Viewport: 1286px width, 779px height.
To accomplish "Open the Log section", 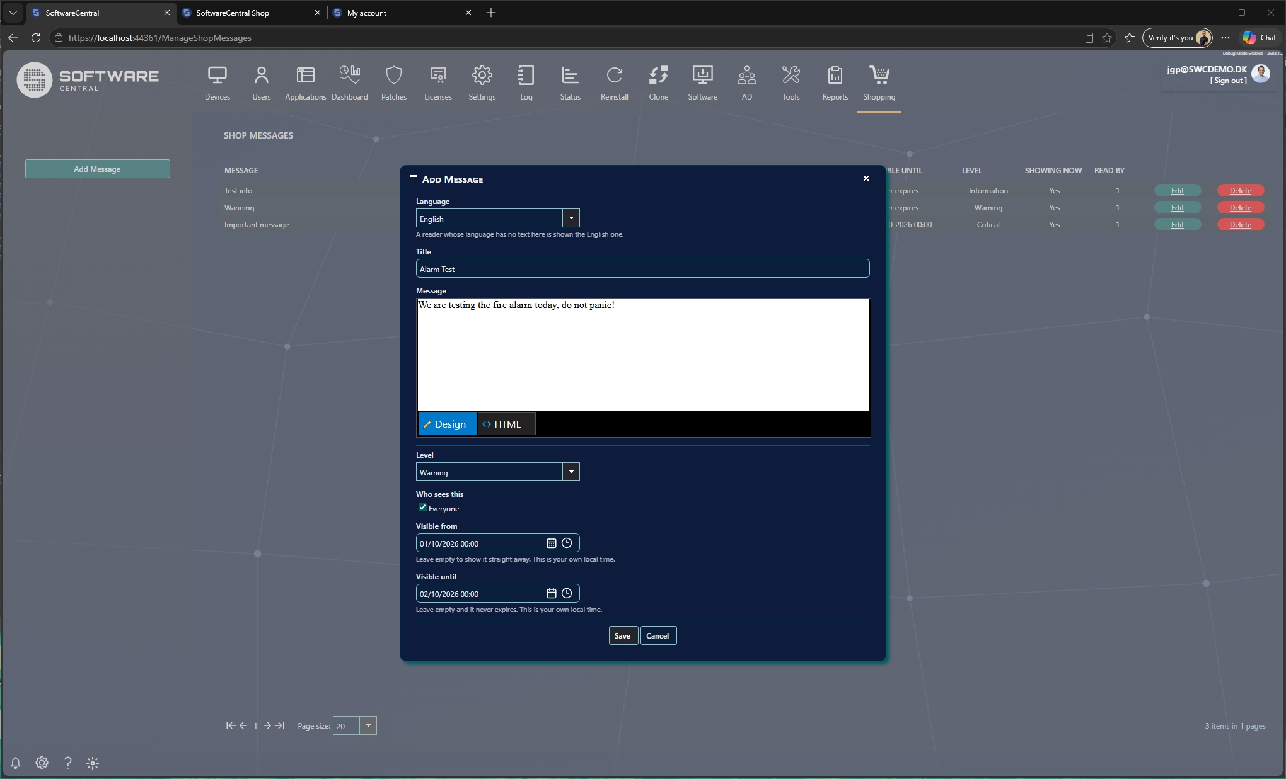I will [526, 83].
